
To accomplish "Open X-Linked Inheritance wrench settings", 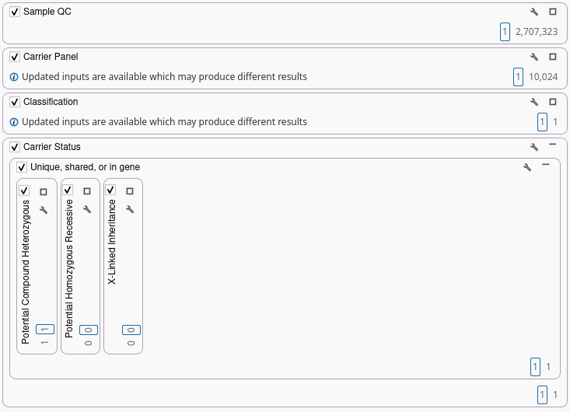I will click(x=130, y=210).
